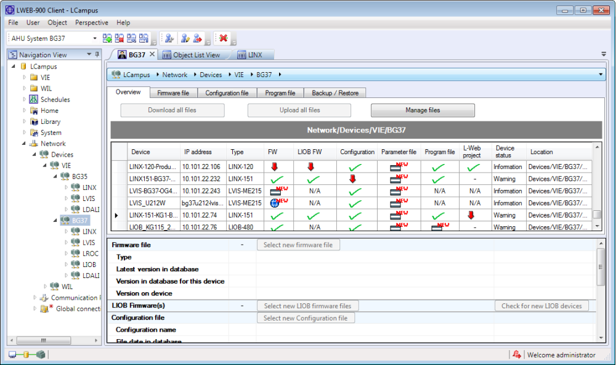This screenshot has height=365, width=616.
Task: Click the navigation tree horizontal scrollbar thumb
Action: tap(44, 340)
